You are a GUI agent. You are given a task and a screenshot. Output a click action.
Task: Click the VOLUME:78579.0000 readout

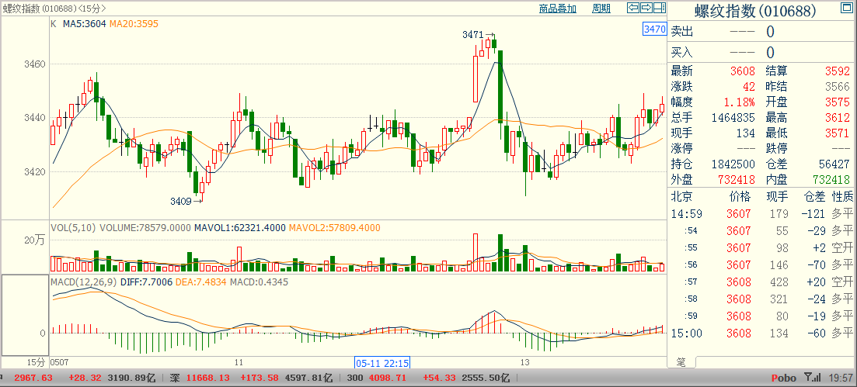pyautogui.click(x=145, y=227)
